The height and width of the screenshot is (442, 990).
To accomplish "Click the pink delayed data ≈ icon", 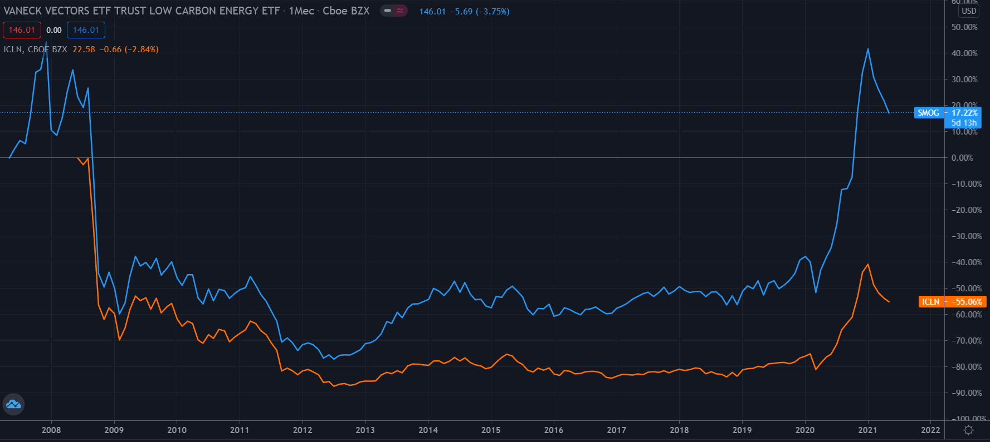I will 400,11.
